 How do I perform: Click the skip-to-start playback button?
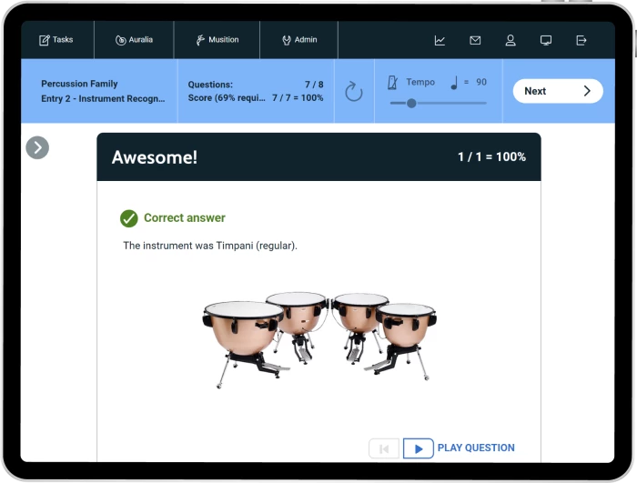pyautogui.click(x=383, y=448)
